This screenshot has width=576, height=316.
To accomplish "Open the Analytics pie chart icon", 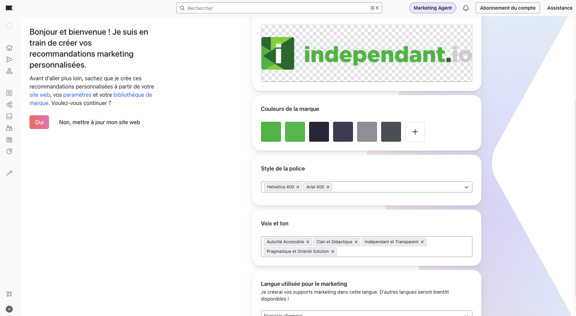I will [x=9, y=151].
